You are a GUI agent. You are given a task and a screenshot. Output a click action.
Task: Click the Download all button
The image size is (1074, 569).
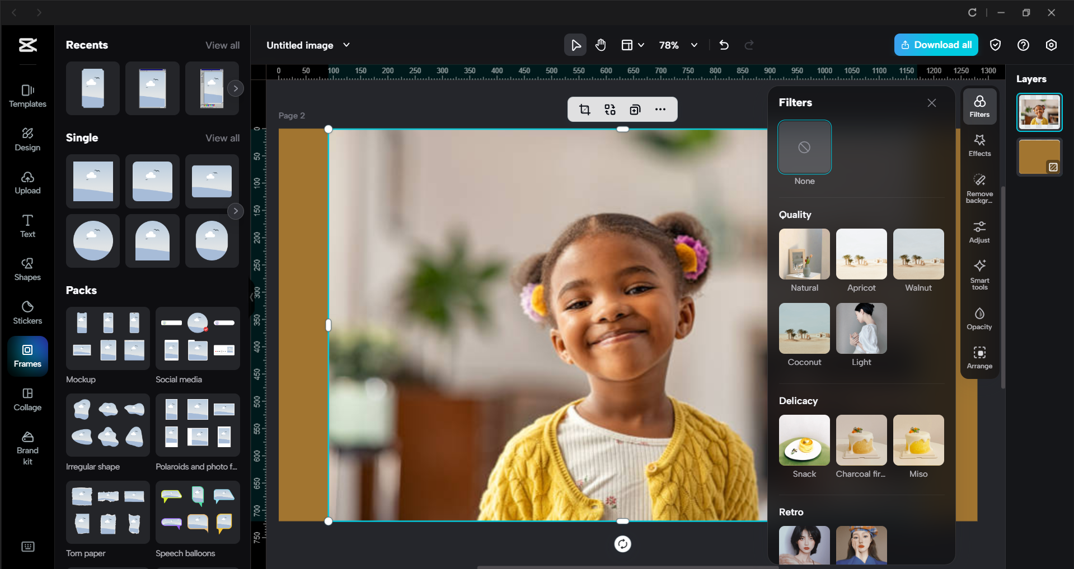tap(935, 45)
